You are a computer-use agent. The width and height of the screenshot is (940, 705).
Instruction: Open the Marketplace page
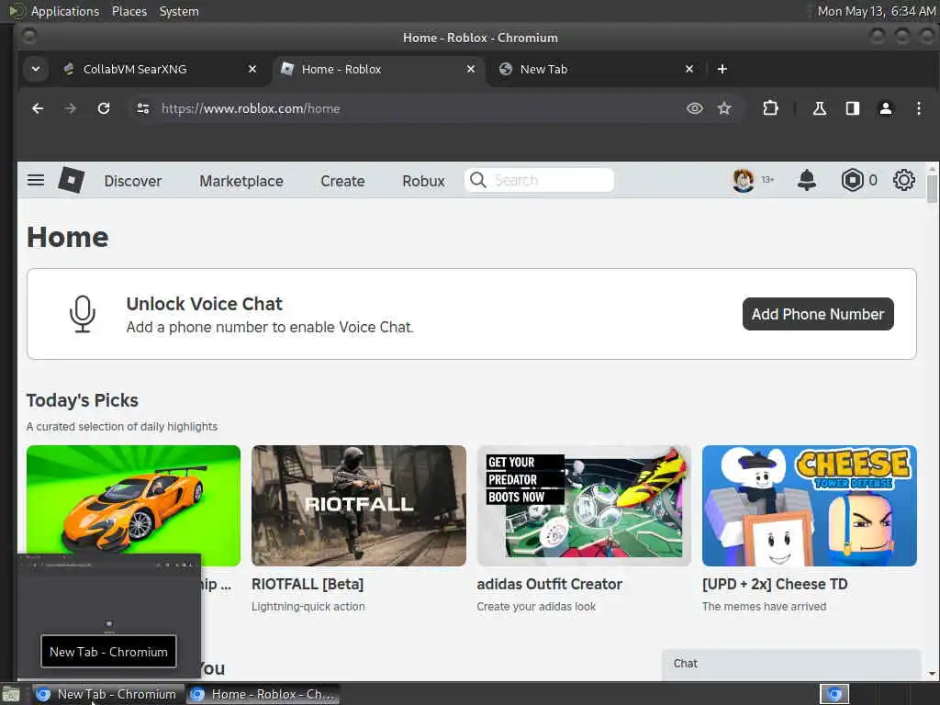[x=241, y=181]
